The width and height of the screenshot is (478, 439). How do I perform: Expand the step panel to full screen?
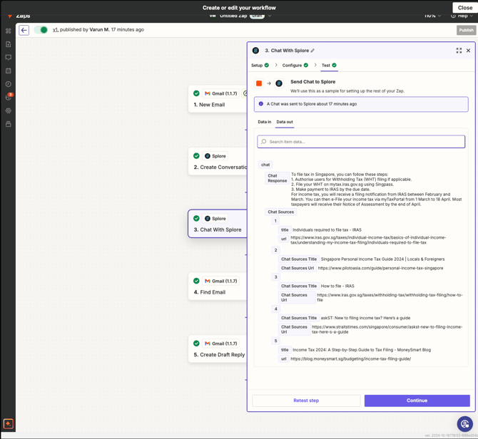(x=459, y=51)
